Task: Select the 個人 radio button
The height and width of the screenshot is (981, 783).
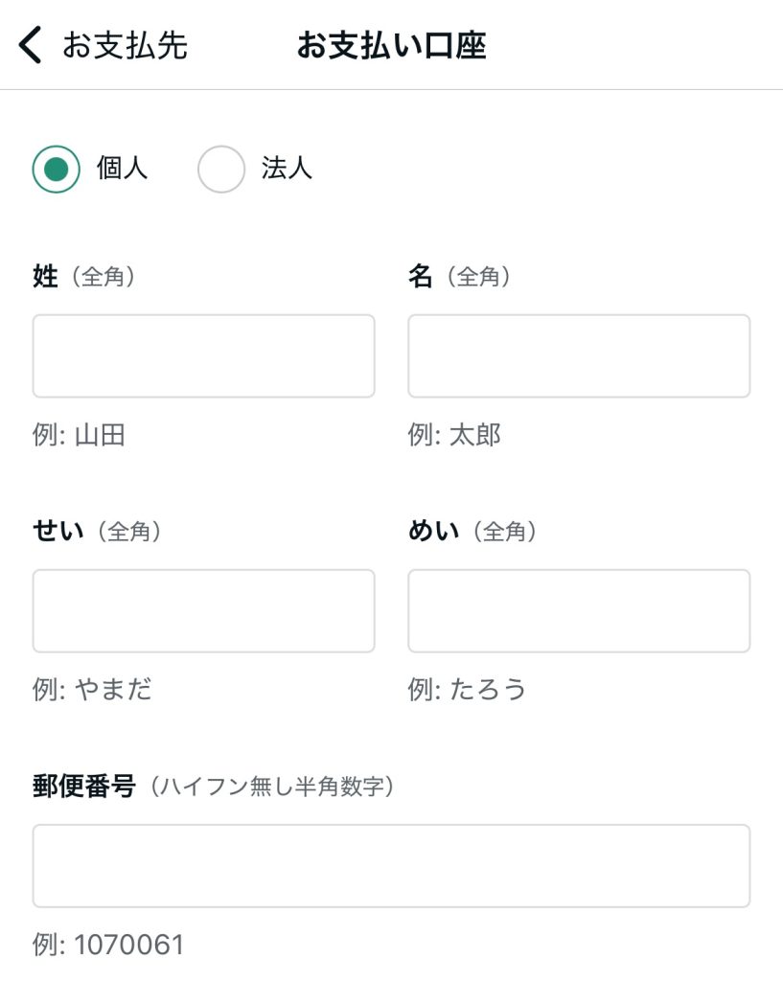Action: click(57, 169)
